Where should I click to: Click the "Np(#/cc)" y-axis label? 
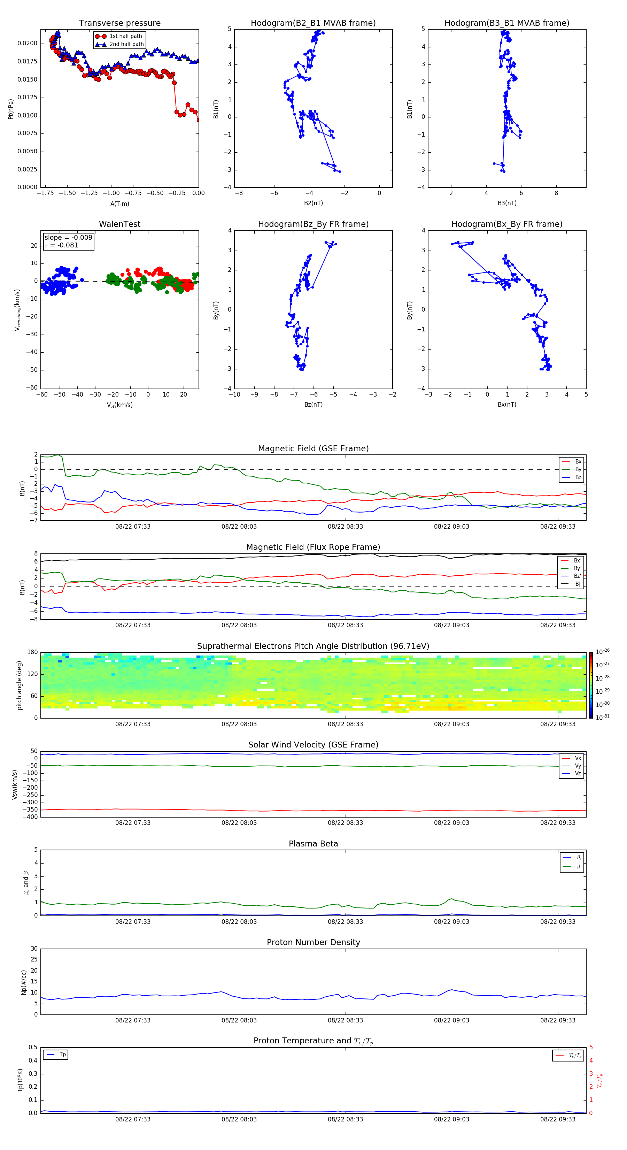tap(24, 982)
